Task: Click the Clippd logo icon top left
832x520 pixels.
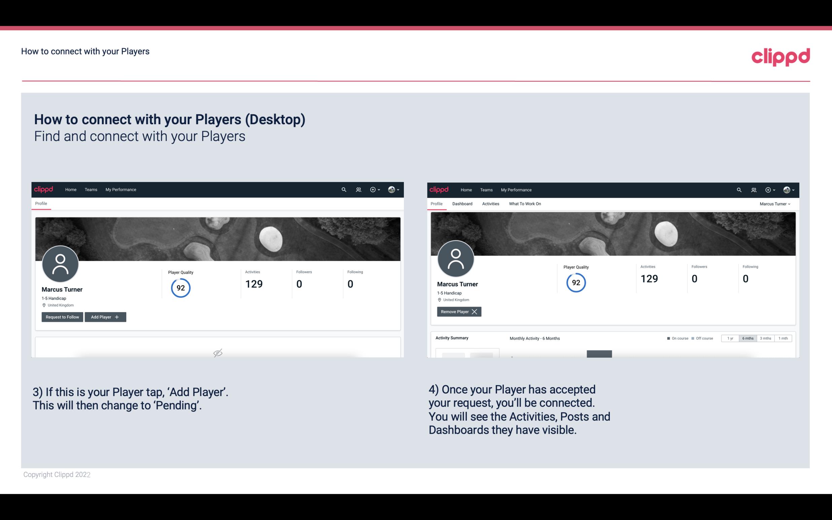Action: click(x=44, y=189)
